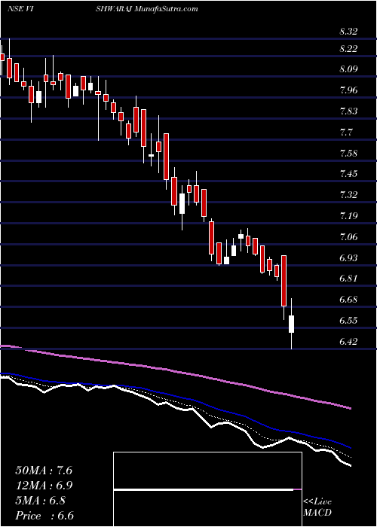Click the <<Live MACD label
Viewport: 377px width, 527px height.
pos(317,507)
